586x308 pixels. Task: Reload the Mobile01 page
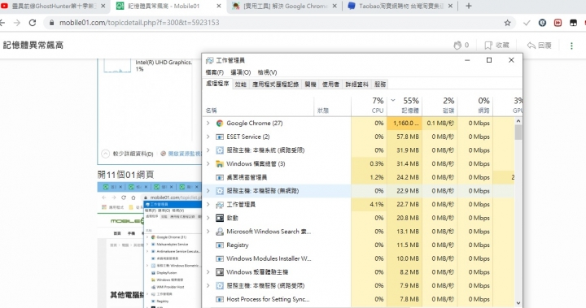(x=33, y=23)
